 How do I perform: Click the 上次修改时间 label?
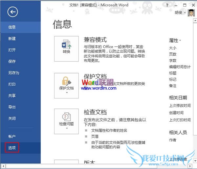coord(180,105)
